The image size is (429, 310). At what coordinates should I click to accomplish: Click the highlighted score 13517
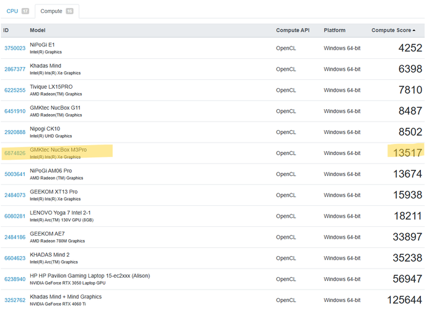[407, 153]
